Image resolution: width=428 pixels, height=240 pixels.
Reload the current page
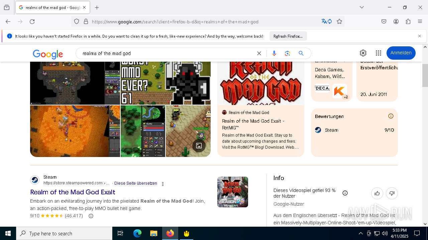[32, 22]
